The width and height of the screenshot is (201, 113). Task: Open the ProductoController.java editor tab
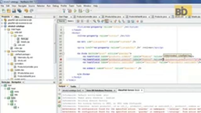point(87,17)
